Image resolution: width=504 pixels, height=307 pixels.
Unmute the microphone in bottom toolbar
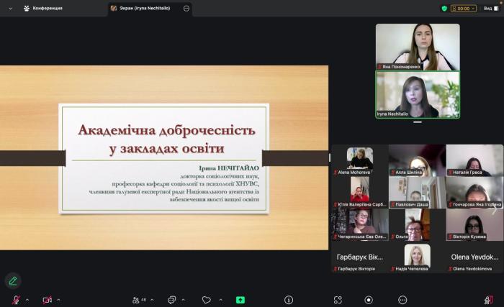click(15, 300)
